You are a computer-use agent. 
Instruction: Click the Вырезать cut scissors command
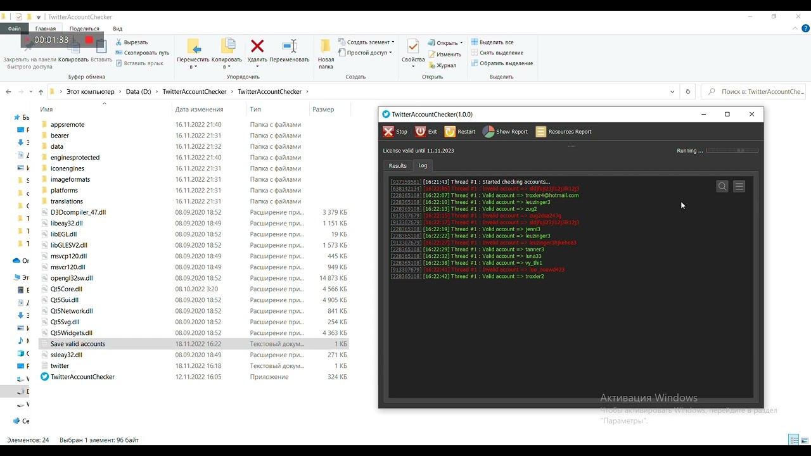click(132, 42)
